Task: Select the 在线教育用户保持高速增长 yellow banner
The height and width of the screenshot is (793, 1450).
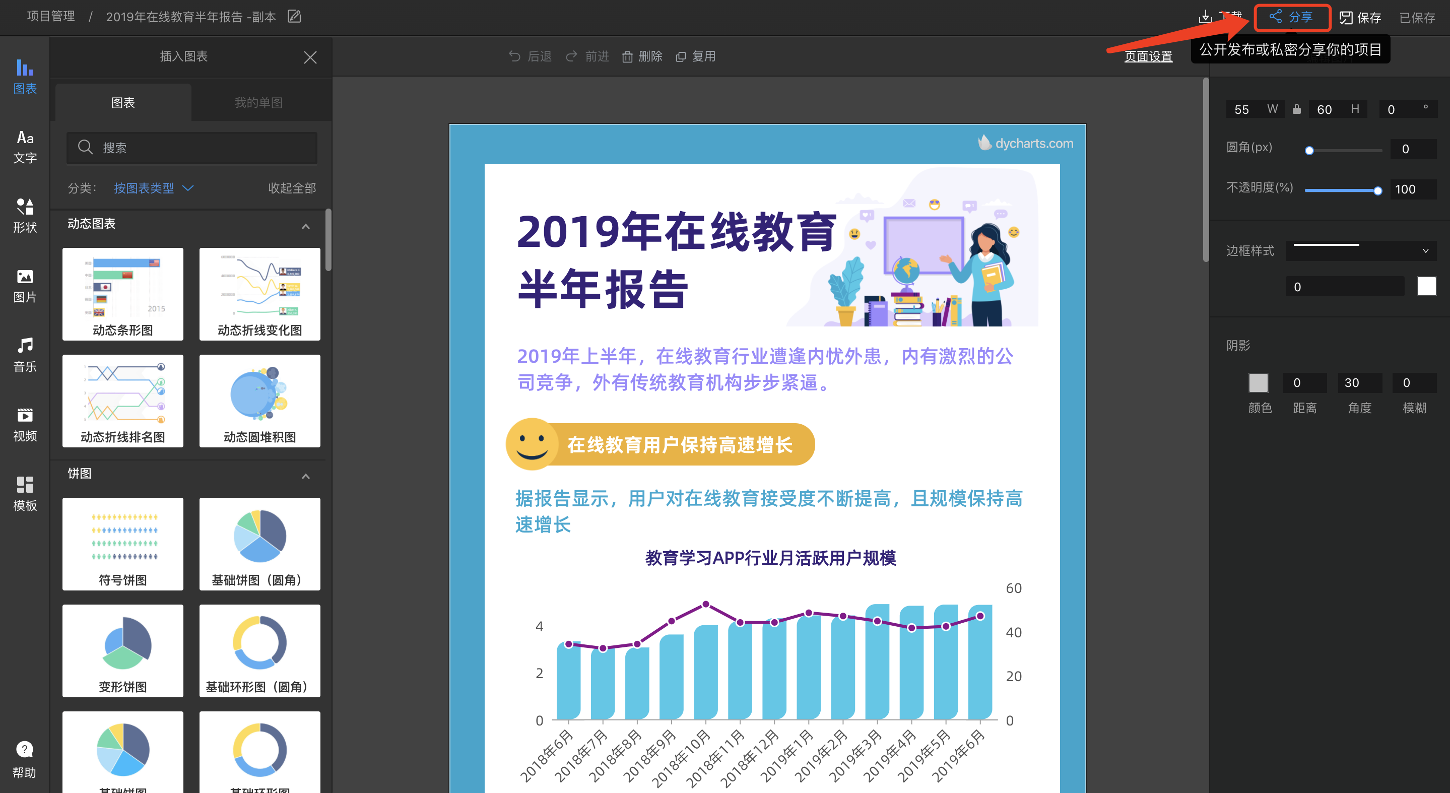Action: point(660,444)
